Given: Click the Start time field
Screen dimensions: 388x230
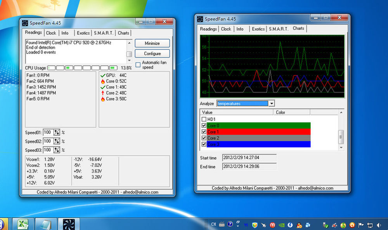Looking at the screenshot, I should point(249,158).
